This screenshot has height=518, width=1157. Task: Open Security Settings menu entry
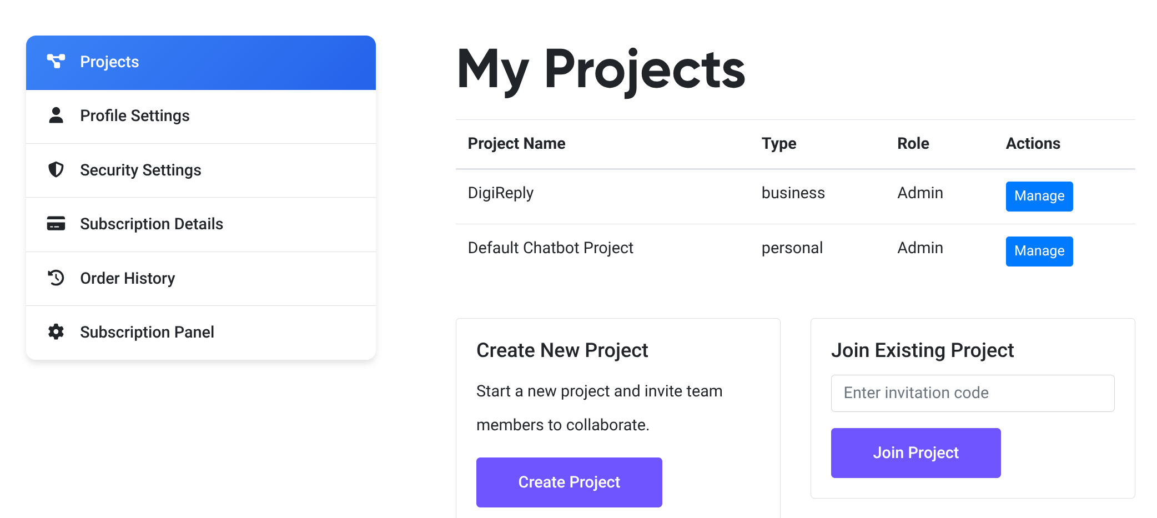tap(201, 170)
